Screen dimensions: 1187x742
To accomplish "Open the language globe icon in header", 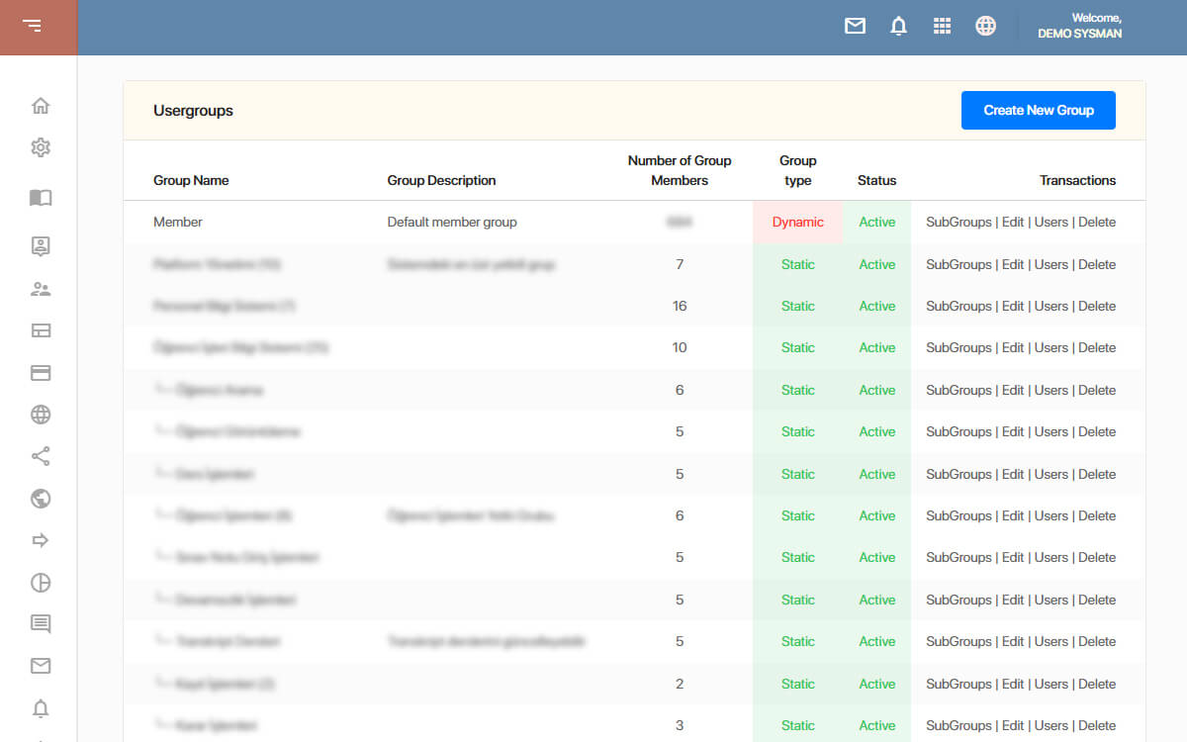I will (x=985, y=26).
